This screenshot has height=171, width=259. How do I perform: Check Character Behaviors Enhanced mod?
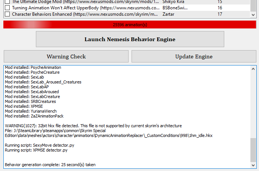click(7, 14)
